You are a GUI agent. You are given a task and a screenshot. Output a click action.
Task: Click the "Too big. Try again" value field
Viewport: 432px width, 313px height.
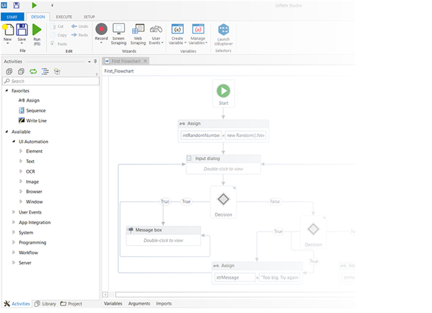(x=280, y=277)
